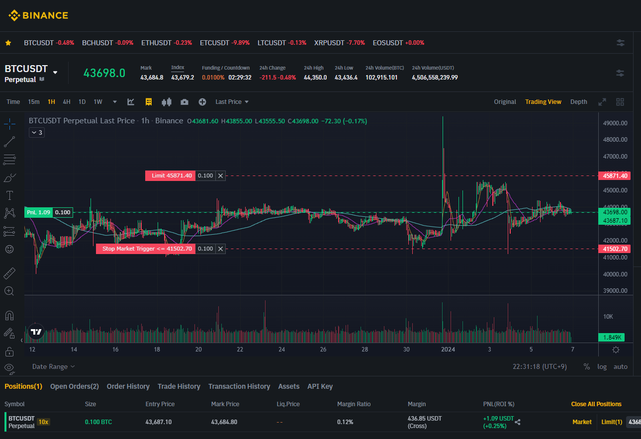The image size is (641, 439).
Task: Enter fullscreen chart with expand icon
Action: click(602, 102)
